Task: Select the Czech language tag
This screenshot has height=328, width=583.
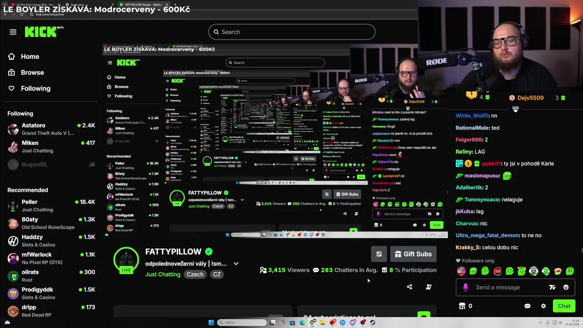Action: [195, 274]
